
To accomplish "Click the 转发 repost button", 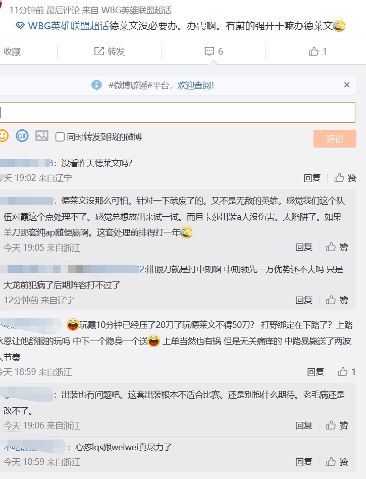I will 109,52.
